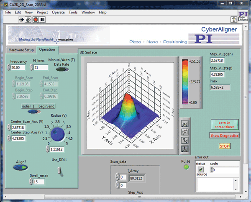Click the intensity color ramp scale
251x202 pixels.
point(185,82)
